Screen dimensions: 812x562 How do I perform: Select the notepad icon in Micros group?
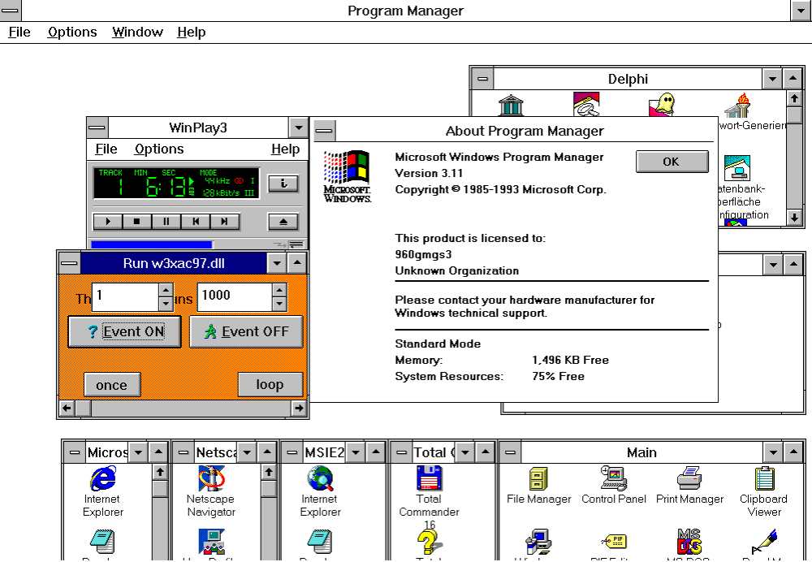[x=102, y=542]
